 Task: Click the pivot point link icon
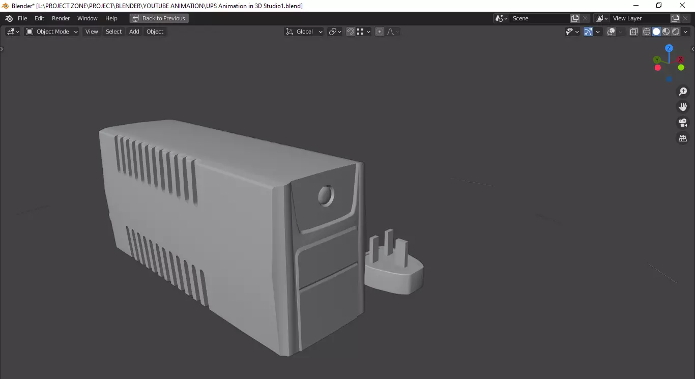332,32
